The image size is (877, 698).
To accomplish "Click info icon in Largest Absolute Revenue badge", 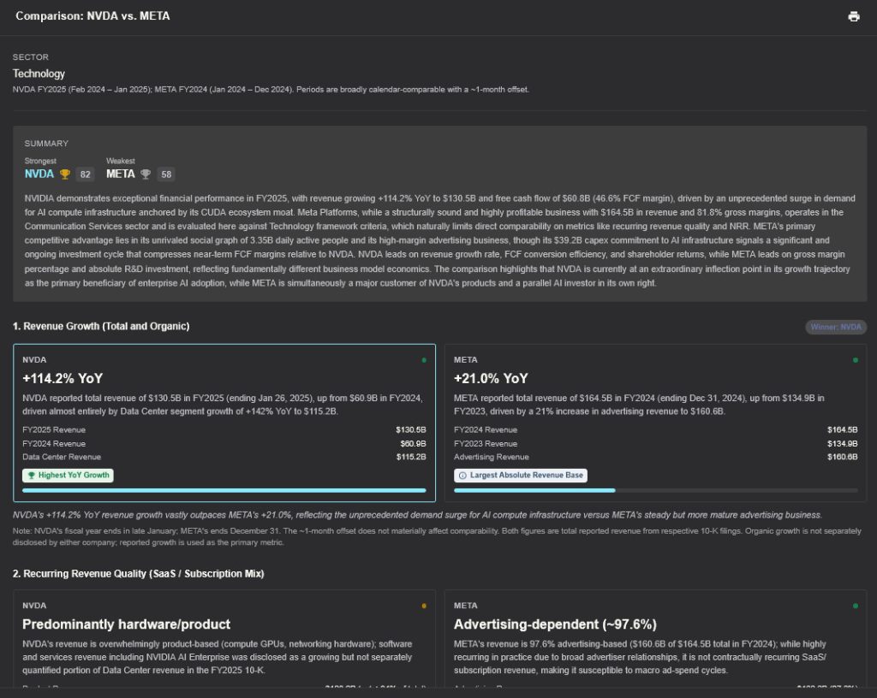I will pos(462,476).
